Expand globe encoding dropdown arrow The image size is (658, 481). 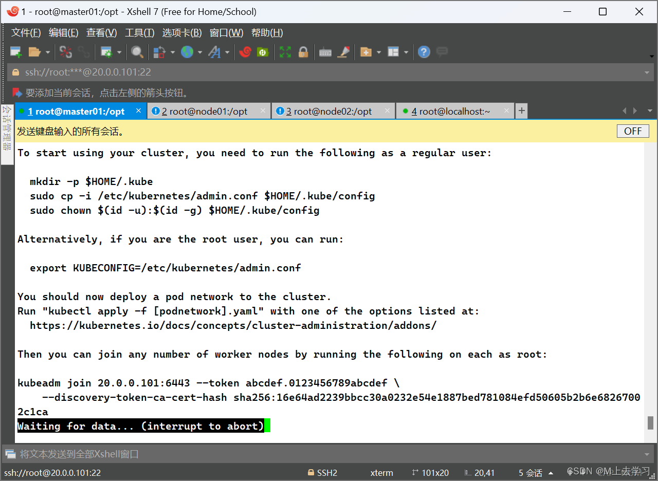(200, 52)
